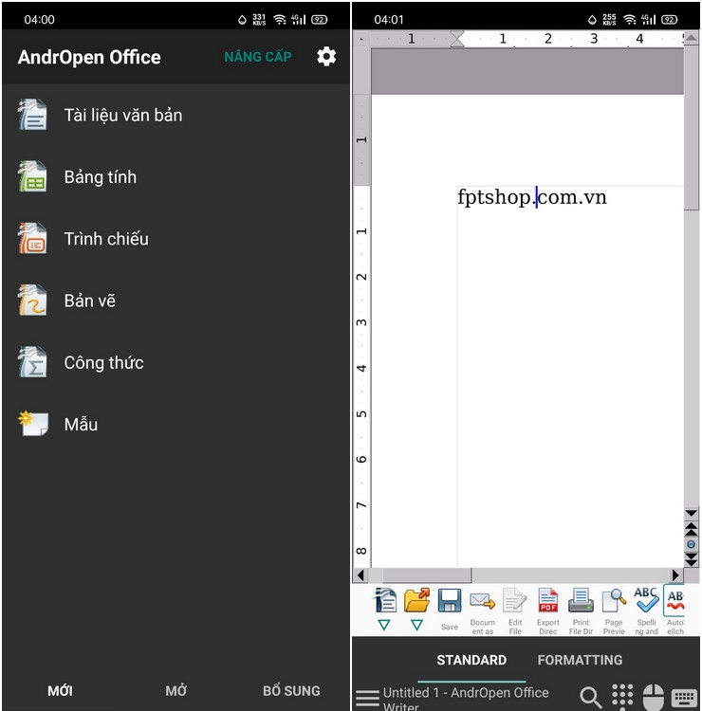Create a new Bản vẽ drawing
This screenshot has height=711, width=702.
pyautogui.click(x=175, y=301)
